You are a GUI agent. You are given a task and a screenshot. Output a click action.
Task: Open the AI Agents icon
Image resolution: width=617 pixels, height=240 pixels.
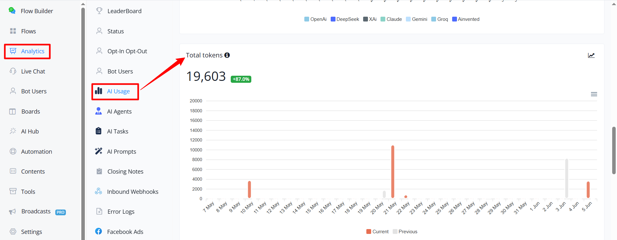pos(99,111)
